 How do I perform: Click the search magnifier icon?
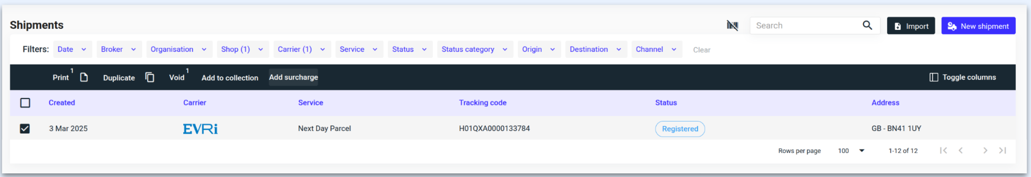click(867, 25)
